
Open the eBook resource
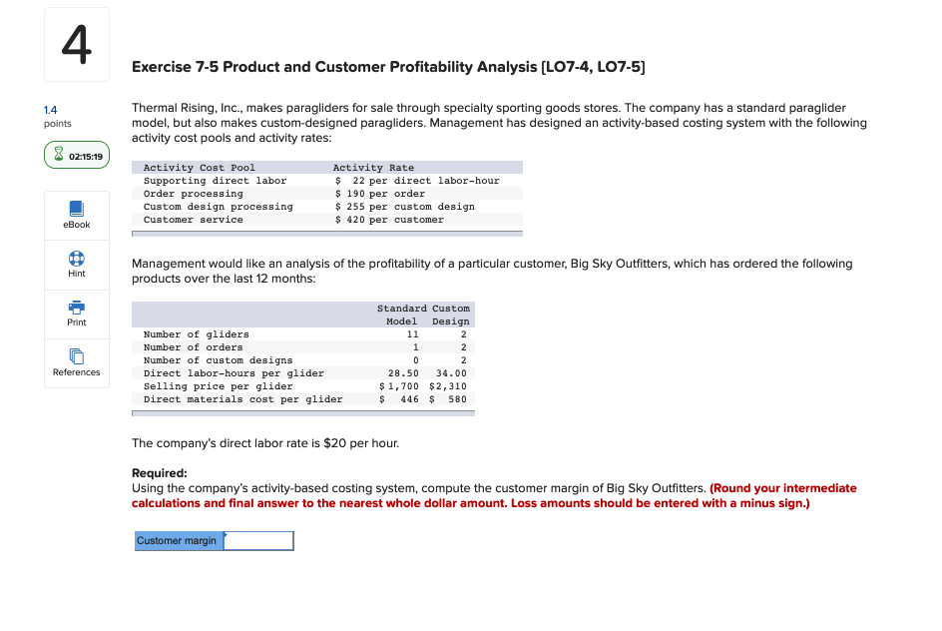(76, 215)
